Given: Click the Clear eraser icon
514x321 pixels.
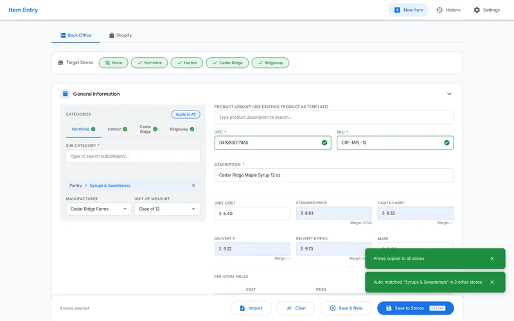Looking at the screenshot, I should pos(289,308).
